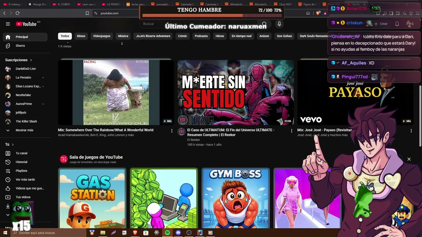Reload the page in the browser

(17, 13)
